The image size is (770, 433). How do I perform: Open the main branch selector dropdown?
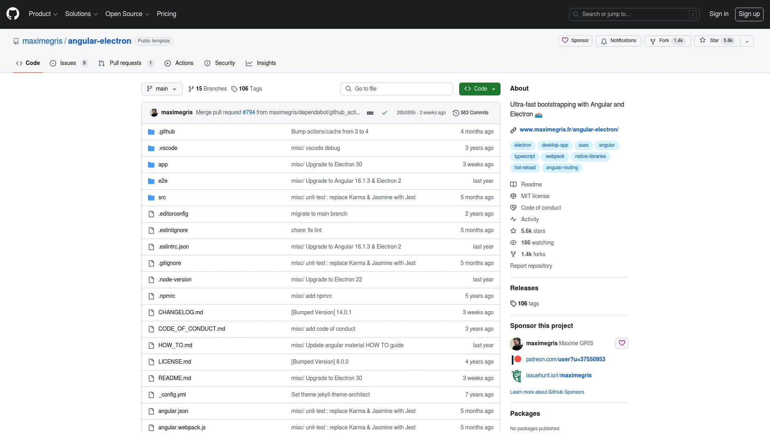tap(162, 89)
